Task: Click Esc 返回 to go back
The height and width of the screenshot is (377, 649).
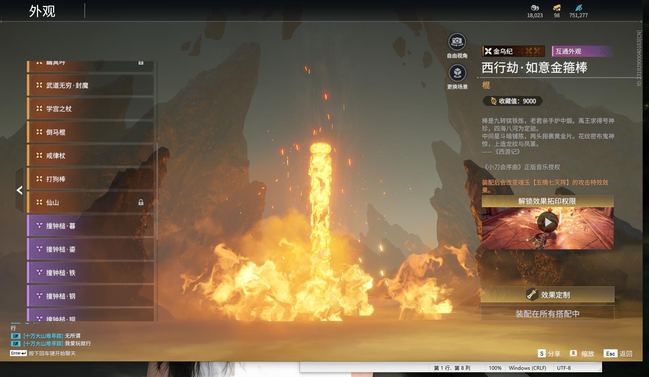Action: click(x=618, y=354)
